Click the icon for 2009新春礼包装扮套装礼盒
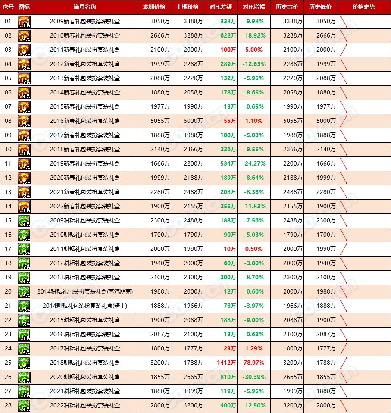Viewport: 391px width, 413px height. click(x=24, y=22)
